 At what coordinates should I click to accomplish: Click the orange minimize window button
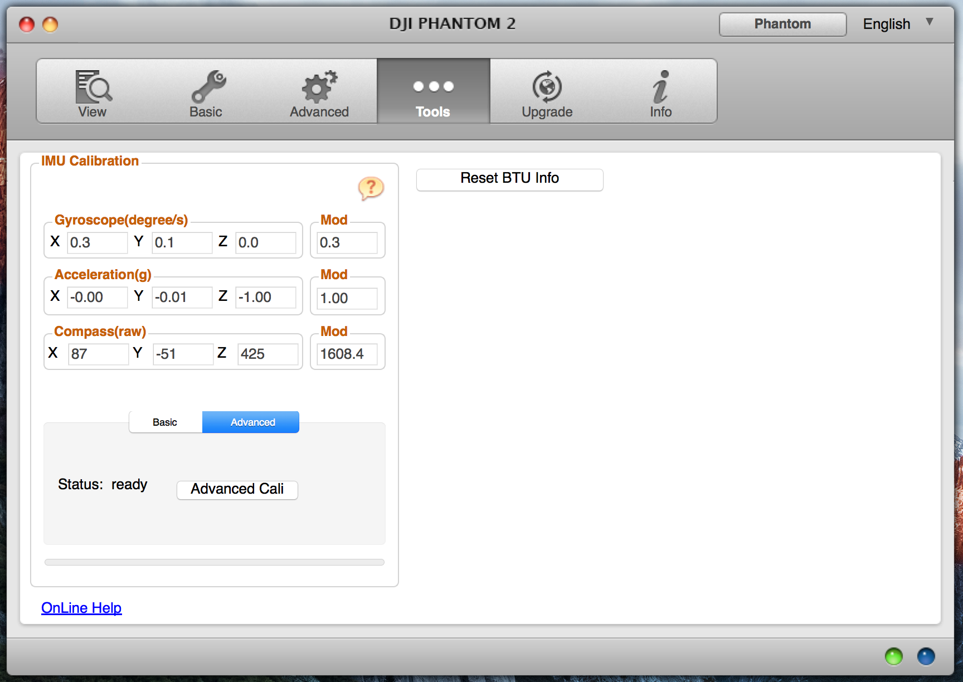click(50, 25)
